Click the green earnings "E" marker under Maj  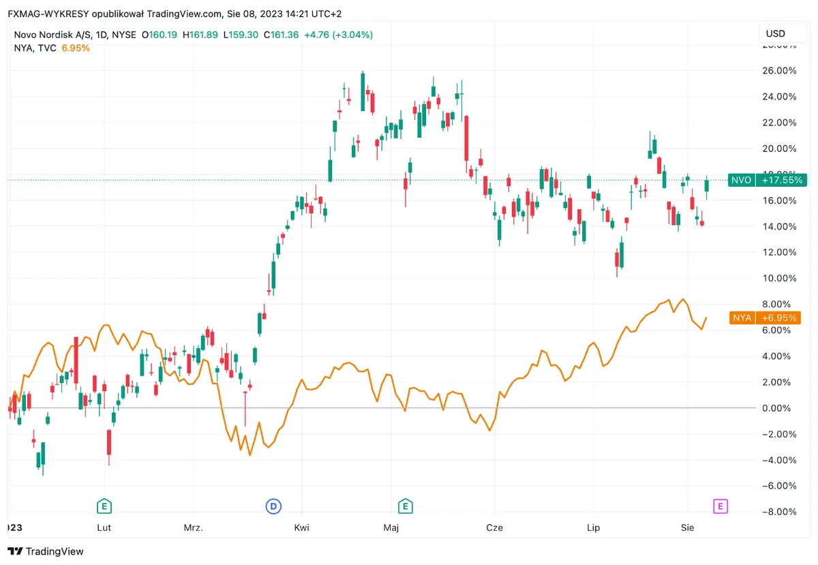pos(405,506)
